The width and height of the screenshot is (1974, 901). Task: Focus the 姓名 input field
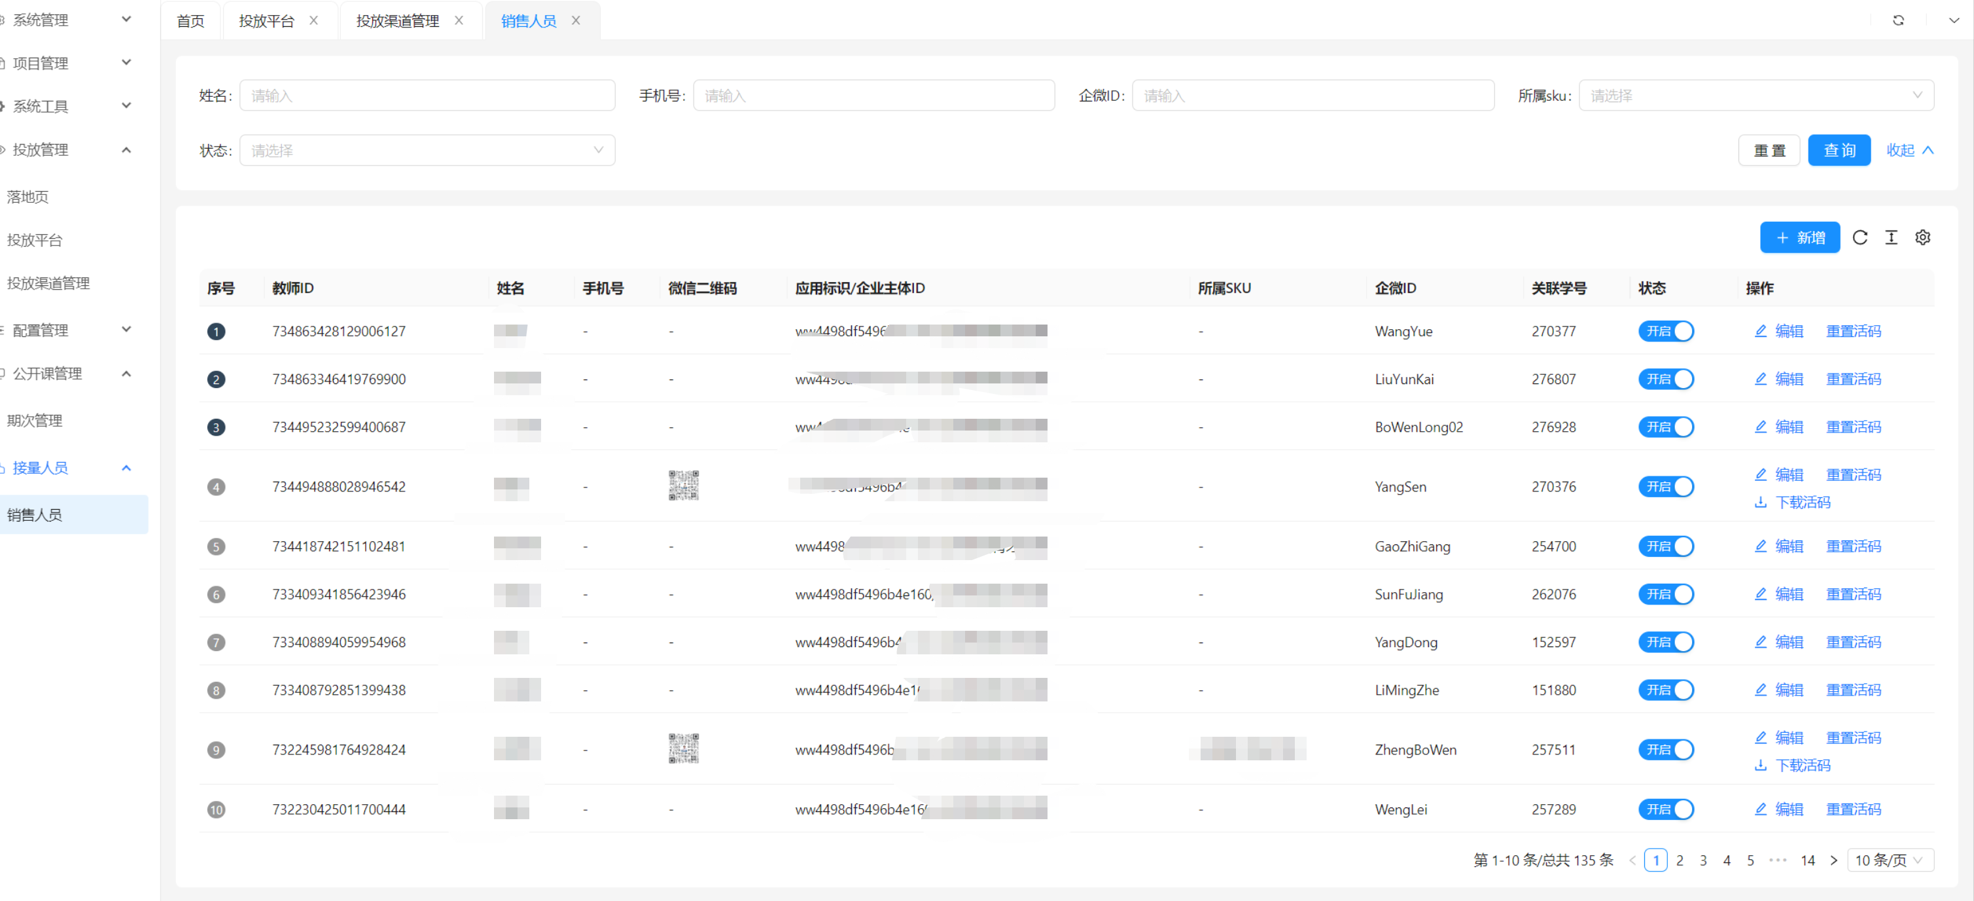point(427,95)
